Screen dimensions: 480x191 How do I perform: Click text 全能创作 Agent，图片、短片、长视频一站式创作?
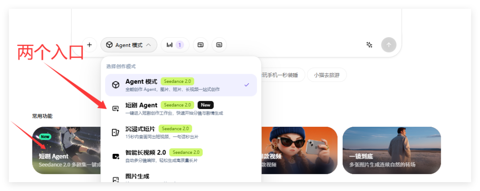tap(172, 90)
